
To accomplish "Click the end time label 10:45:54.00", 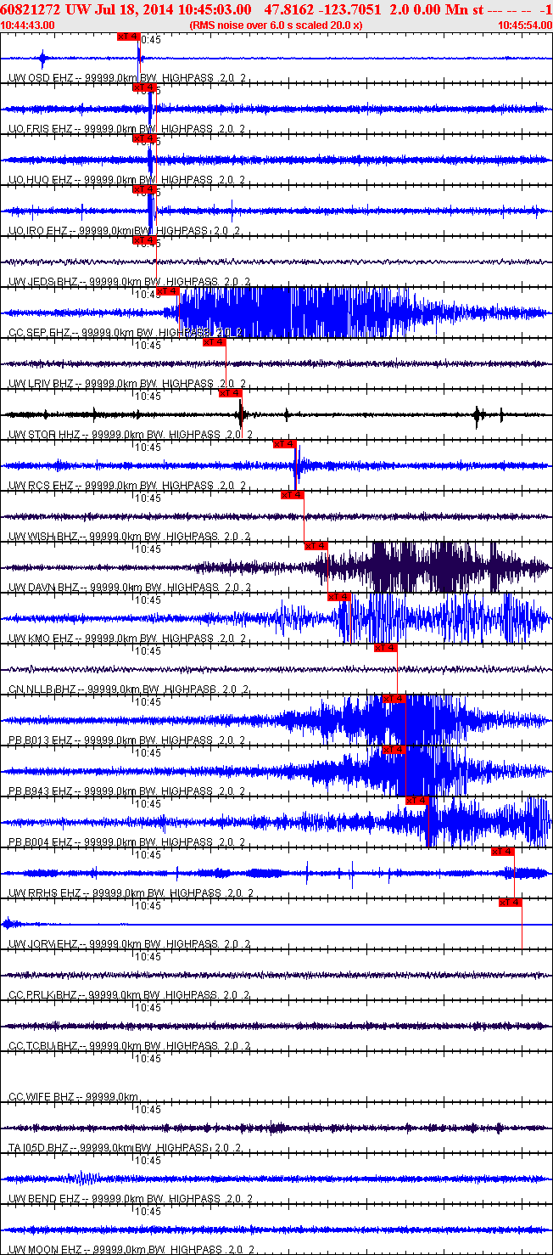I will pos(525,25).
